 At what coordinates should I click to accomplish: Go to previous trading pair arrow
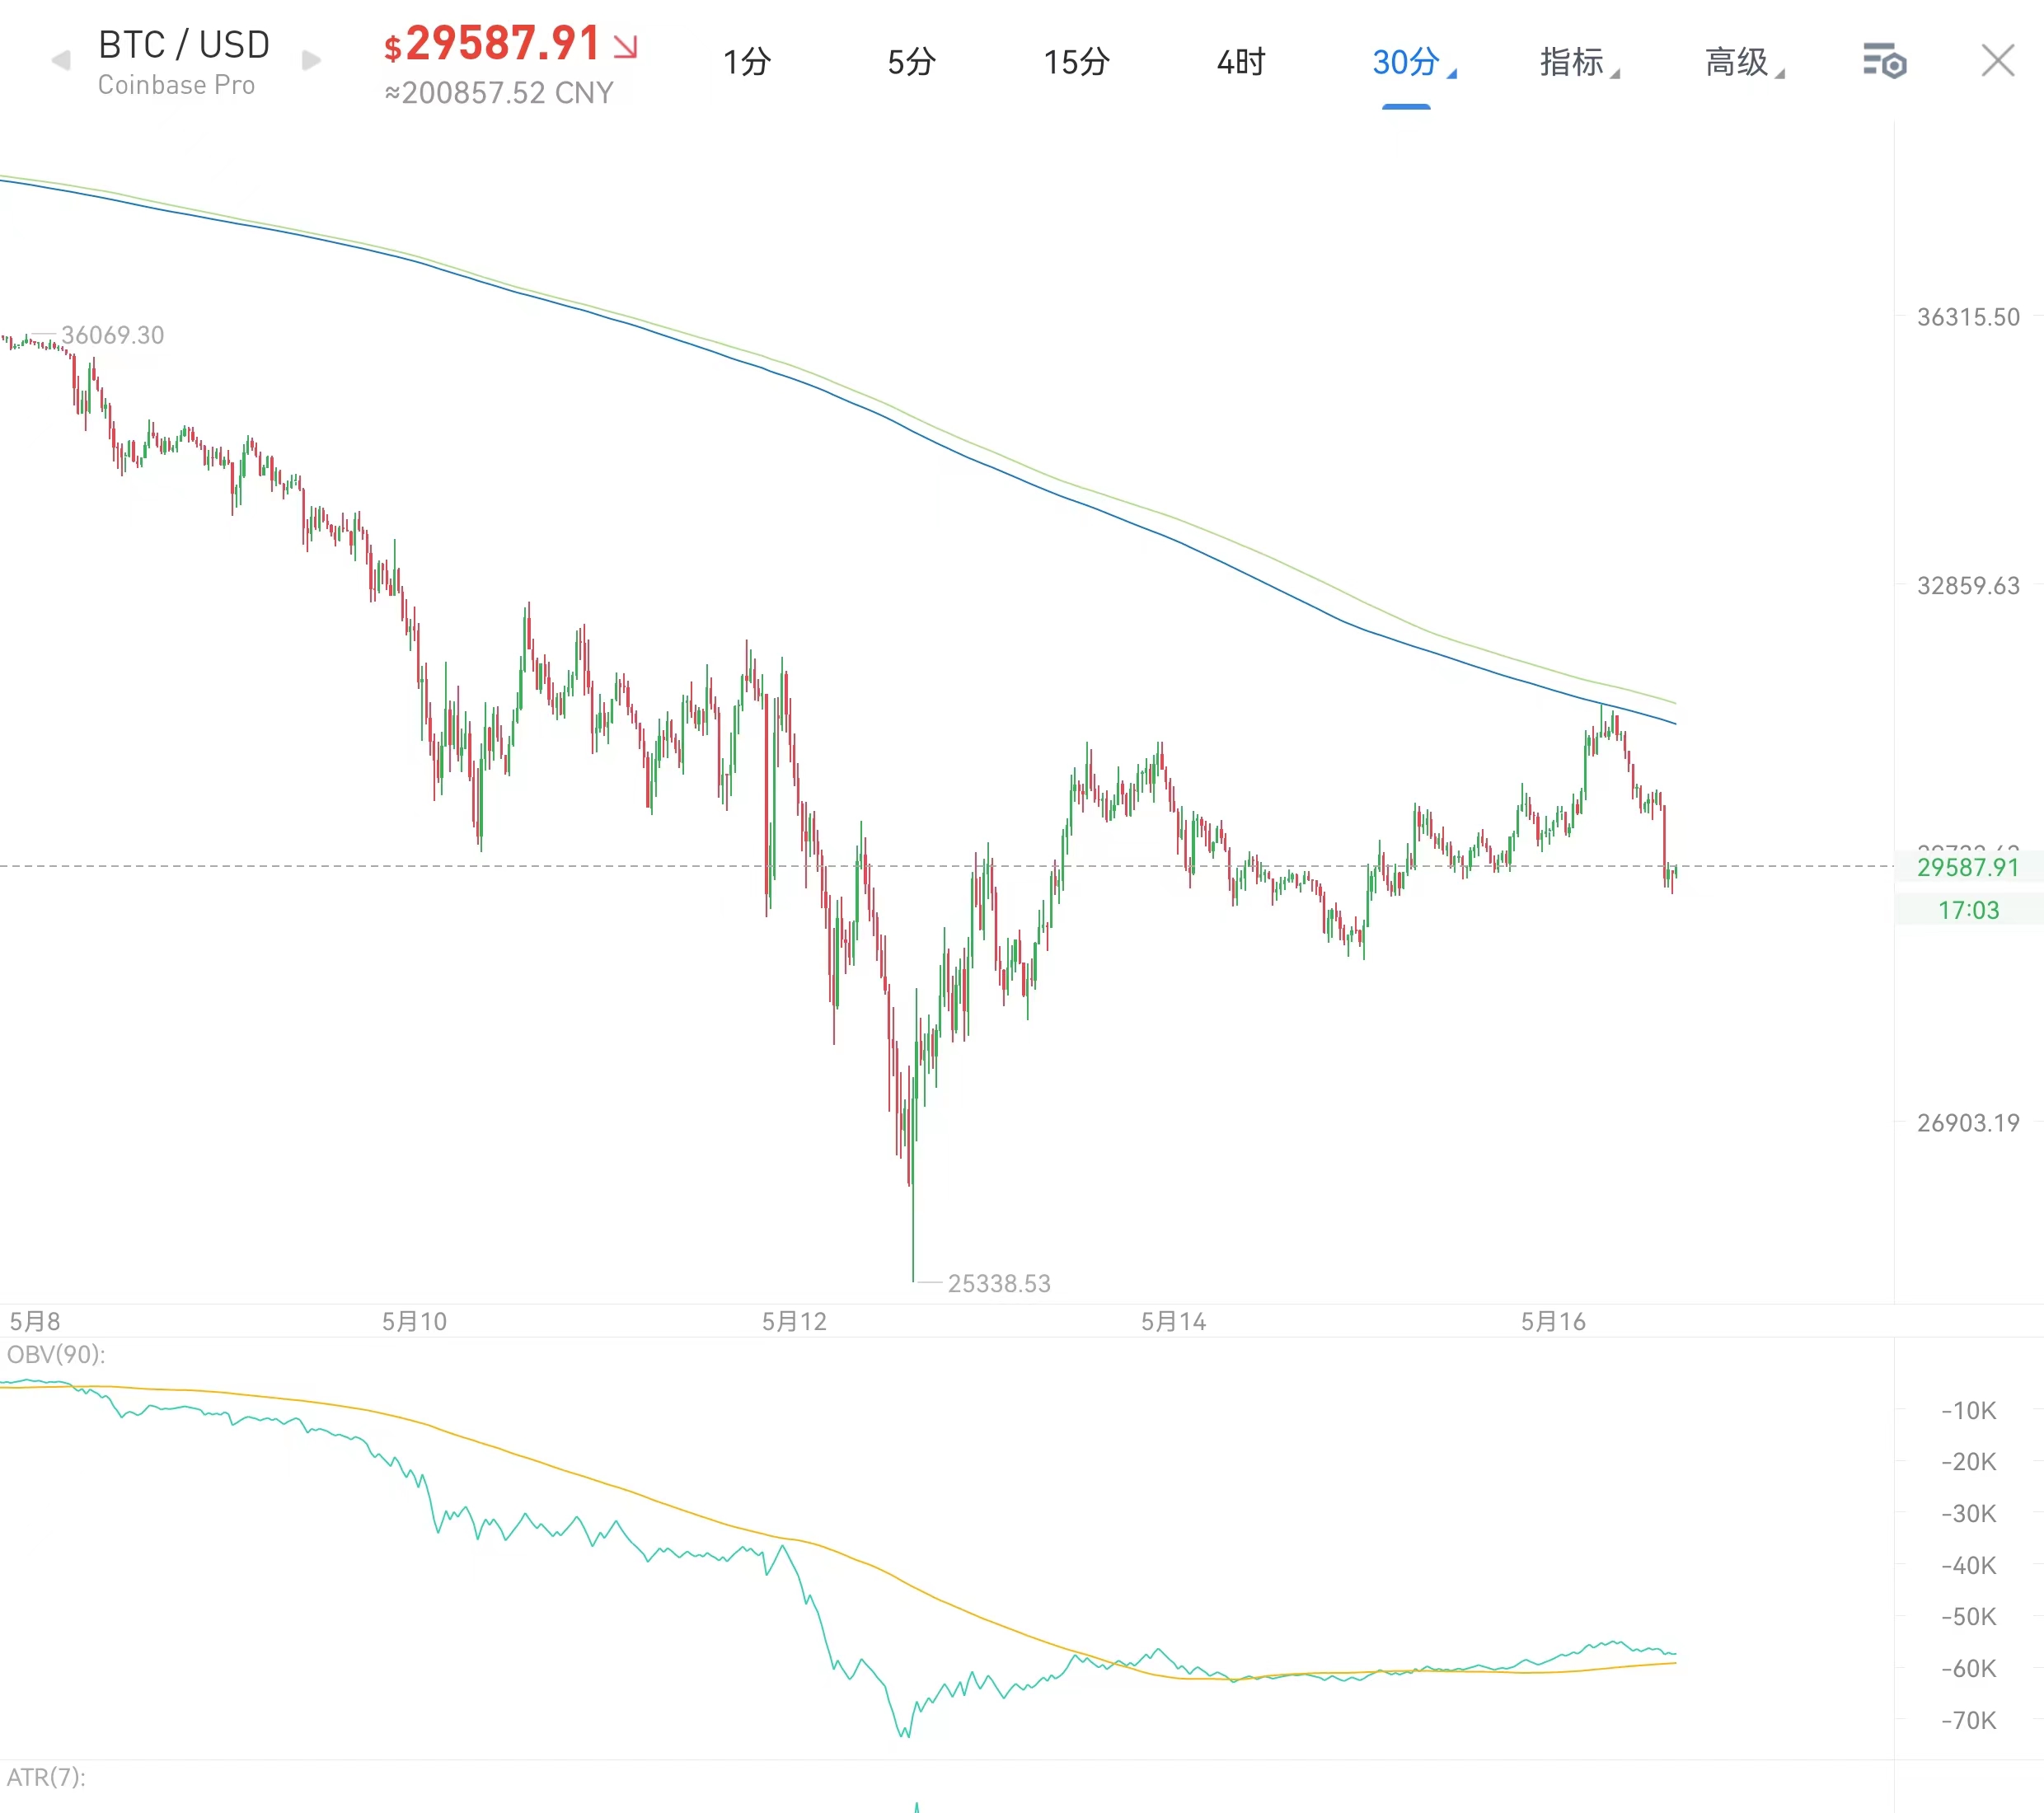(61, 61)
